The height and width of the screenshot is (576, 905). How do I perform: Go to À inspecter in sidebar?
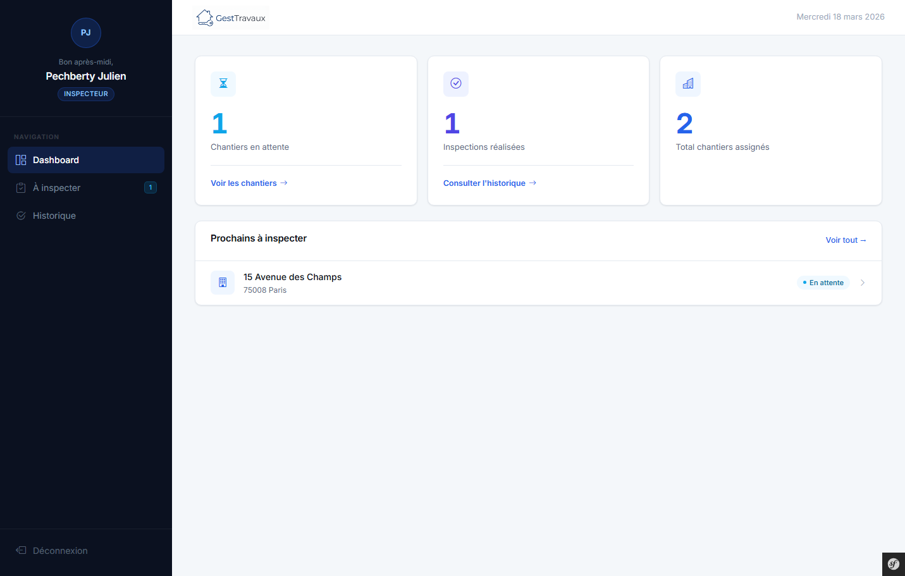point(57,188)
